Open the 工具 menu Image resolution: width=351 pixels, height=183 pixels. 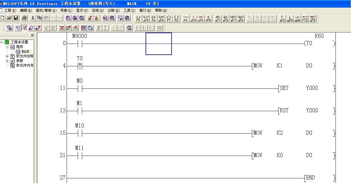tap(129, 10)
